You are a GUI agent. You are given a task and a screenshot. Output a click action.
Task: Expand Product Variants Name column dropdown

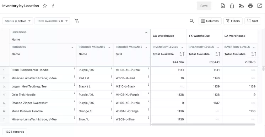(109, 47)
